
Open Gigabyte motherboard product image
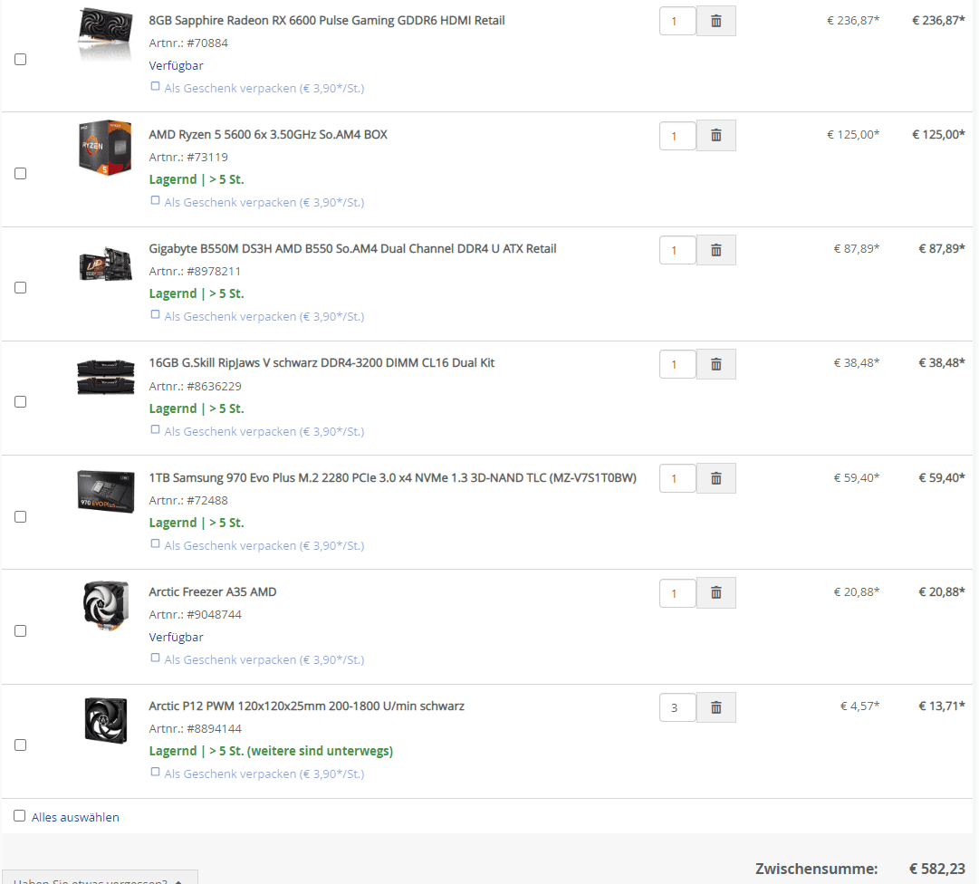106,264
